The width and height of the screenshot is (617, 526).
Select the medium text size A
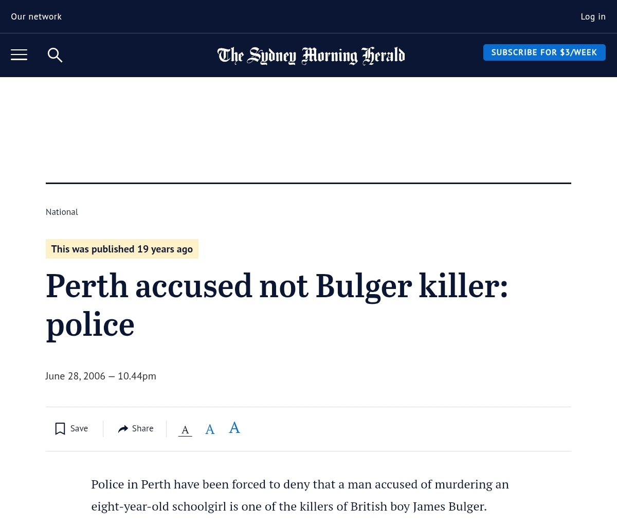pyautogui.click(x=210, y=429)
